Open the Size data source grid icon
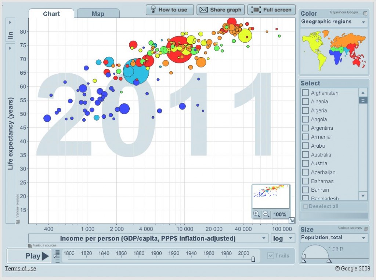This screenshot has height=280, width=376. click(365, 229)
